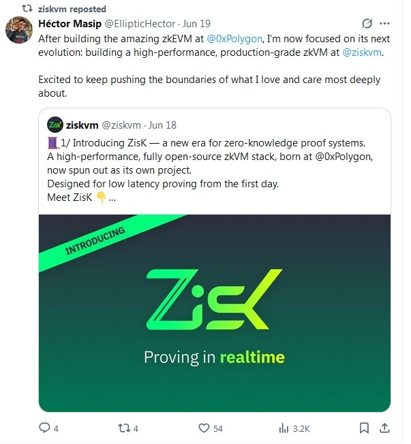Open view analytics bar chart icon

coord(284,428)
